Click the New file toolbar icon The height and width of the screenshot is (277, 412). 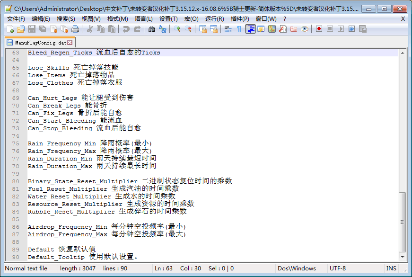(x=10, y=29)
